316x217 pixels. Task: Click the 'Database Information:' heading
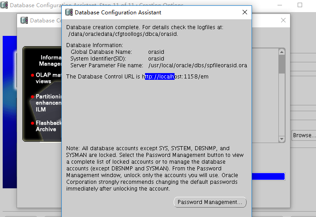point(94,45)
